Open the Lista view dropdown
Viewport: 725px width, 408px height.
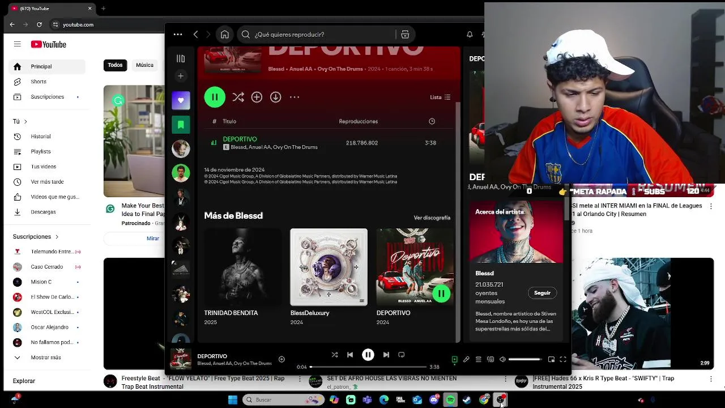(x=440, y=97)
